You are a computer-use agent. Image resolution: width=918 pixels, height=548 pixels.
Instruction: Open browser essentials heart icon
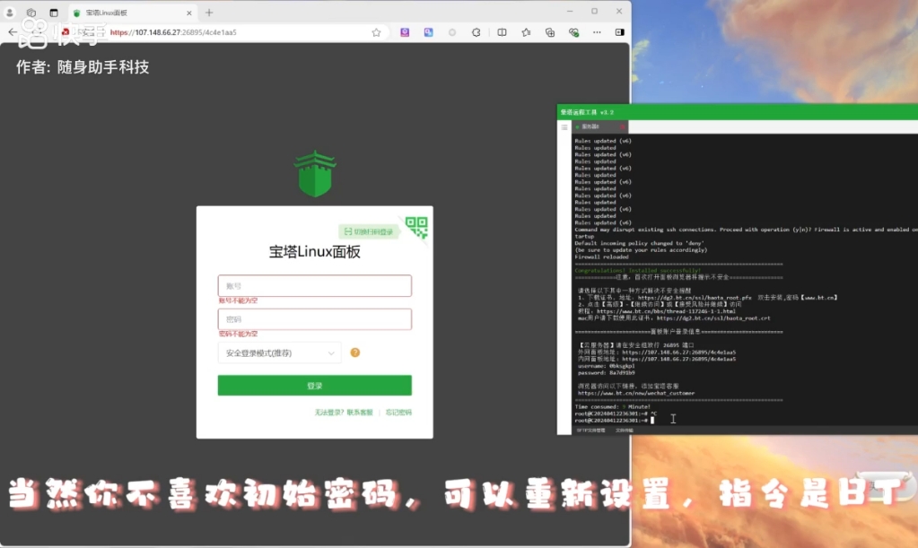(573, 32)
